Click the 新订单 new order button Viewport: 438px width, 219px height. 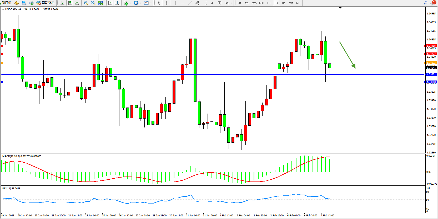6,3
